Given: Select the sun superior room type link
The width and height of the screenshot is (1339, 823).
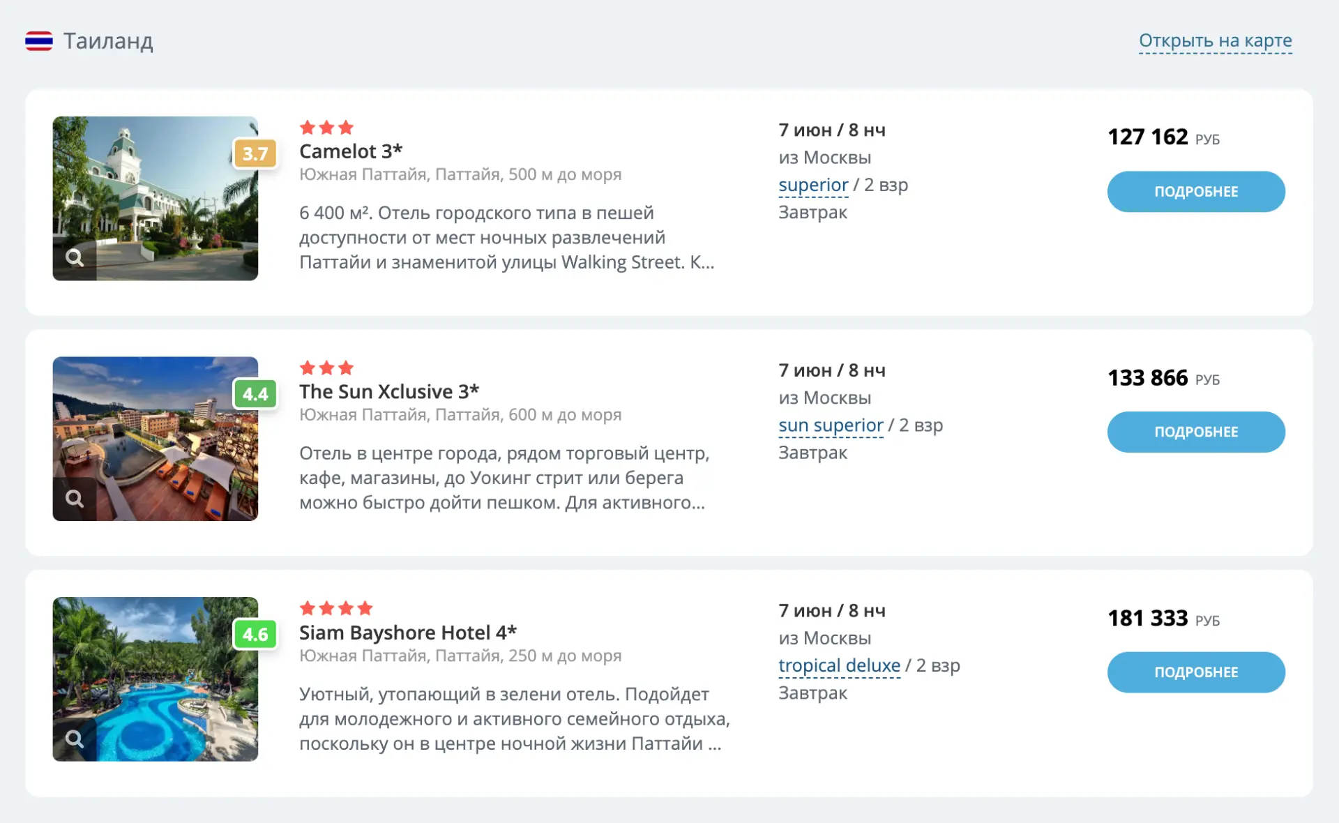Looking at the screenshot, I should (831, 425).
